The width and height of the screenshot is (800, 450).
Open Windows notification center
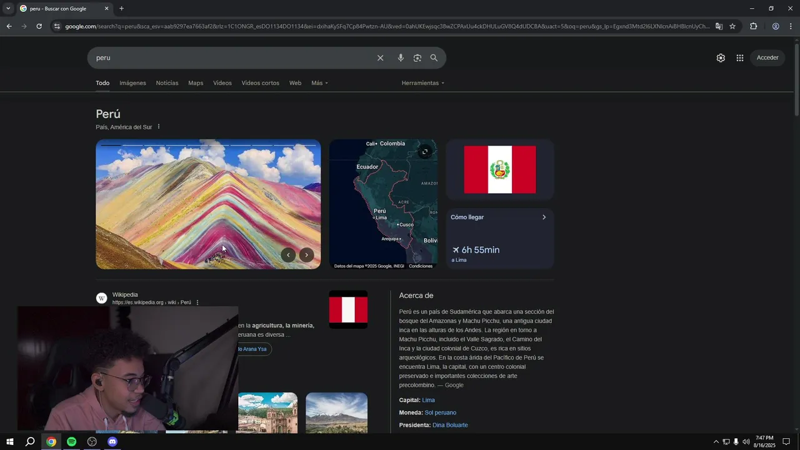point(786,442)
